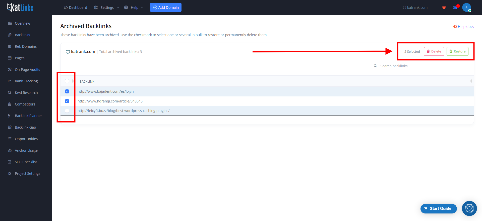Click the Help question mark icon in top bar
Viewport: 482px width, 221px height.
point(126,8)
